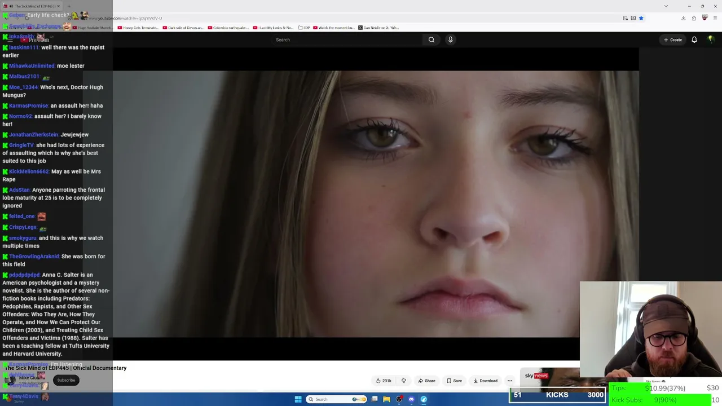The height and width of the screenshot is (406, 722).
Task: Save the video to a playlist
Action: tap(454, 381)
